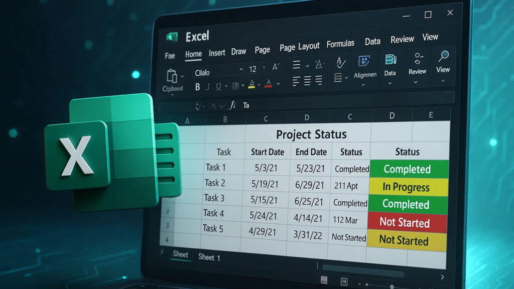Screen dimensions: 514x289
Task: Cancel the entry using the X icon
Action: (x=213, y=104)
